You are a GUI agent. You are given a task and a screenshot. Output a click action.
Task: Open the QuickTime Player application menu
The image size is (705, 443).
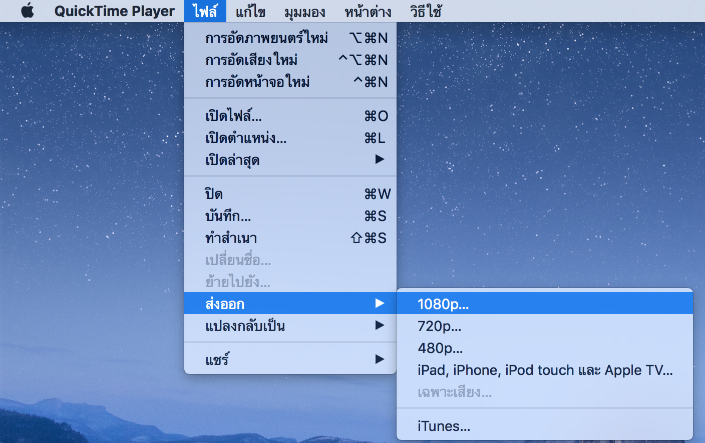(x=115, y=10)
